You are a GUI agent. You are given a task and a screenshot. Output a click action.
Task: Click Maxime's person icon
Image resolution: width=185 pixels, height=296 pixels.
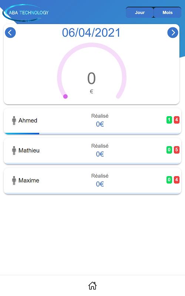pos(14,181)
